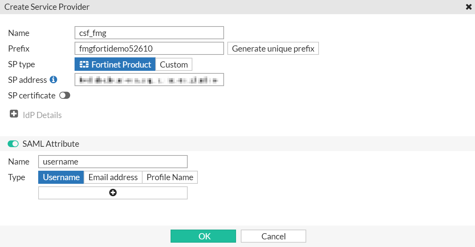Click Generate unique prefix
The width and height of the screenshot is (475, 247).
[273, 48]
